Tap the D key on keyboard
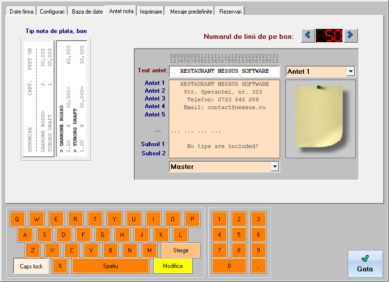This screenshot has height=282, width=389. 64,235
